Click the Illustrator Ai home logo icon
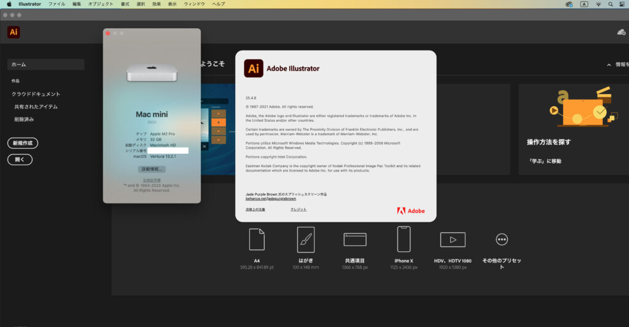 [14, 32]
